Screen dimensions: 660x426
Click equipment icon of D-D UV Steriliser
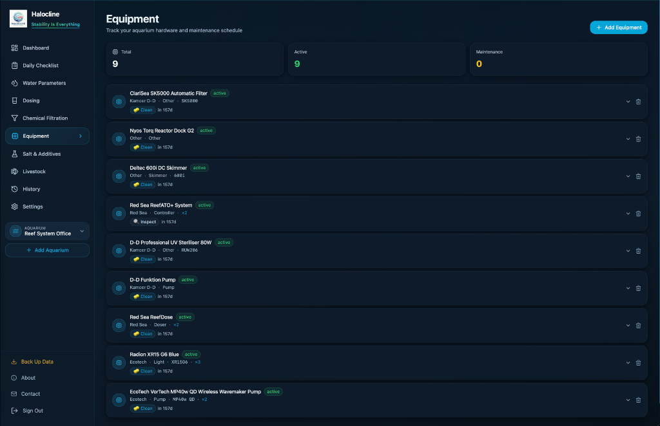119,251
